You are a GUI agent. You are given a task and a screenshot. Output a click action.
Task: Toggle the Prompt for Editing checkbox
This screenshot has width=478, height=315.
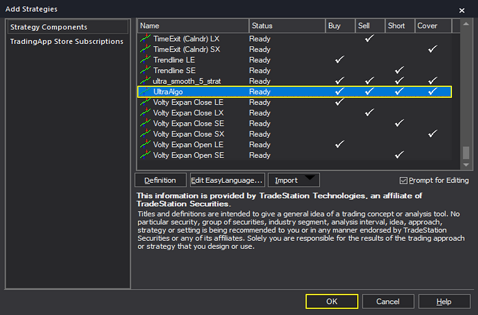coord(403,180)
